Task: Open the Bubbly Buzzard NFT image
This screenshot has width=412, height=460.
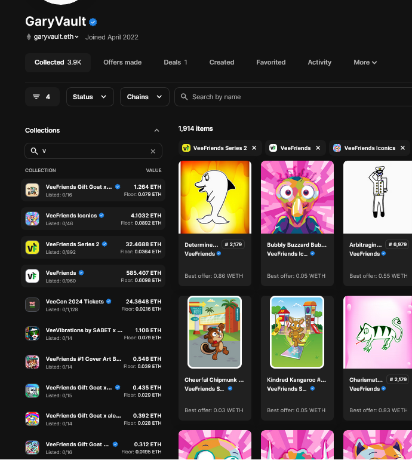Action: pos(297,197)
